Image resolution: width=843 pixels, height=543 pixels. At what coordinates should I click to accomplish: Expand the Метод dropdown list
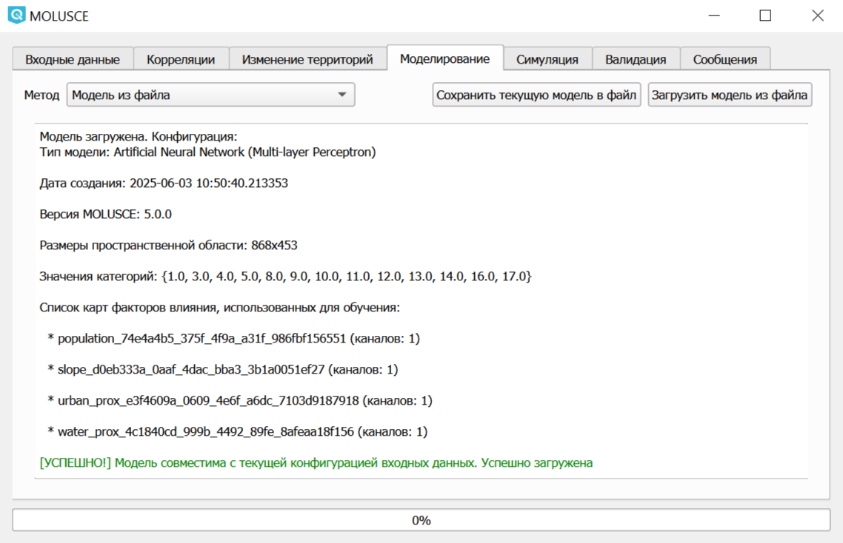210,95
